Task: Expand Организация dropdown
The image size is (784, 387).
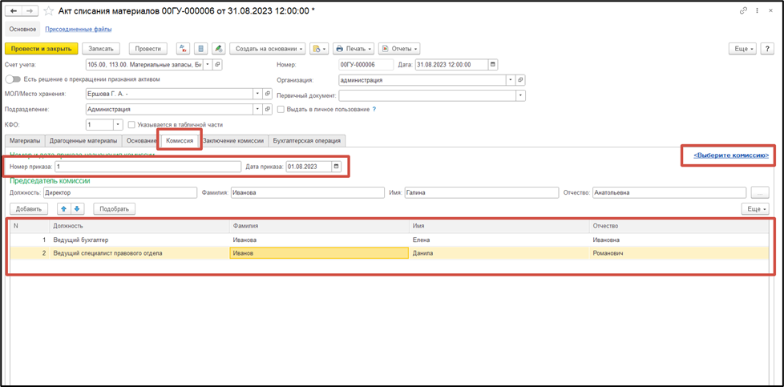Action: [511, 79]
